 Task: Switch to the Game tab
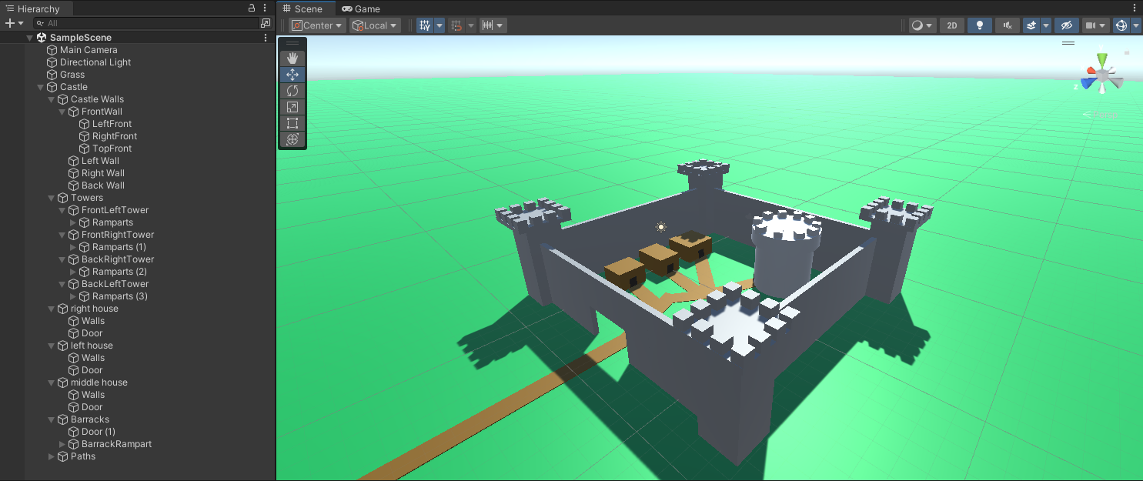click(x=361, y=8)
